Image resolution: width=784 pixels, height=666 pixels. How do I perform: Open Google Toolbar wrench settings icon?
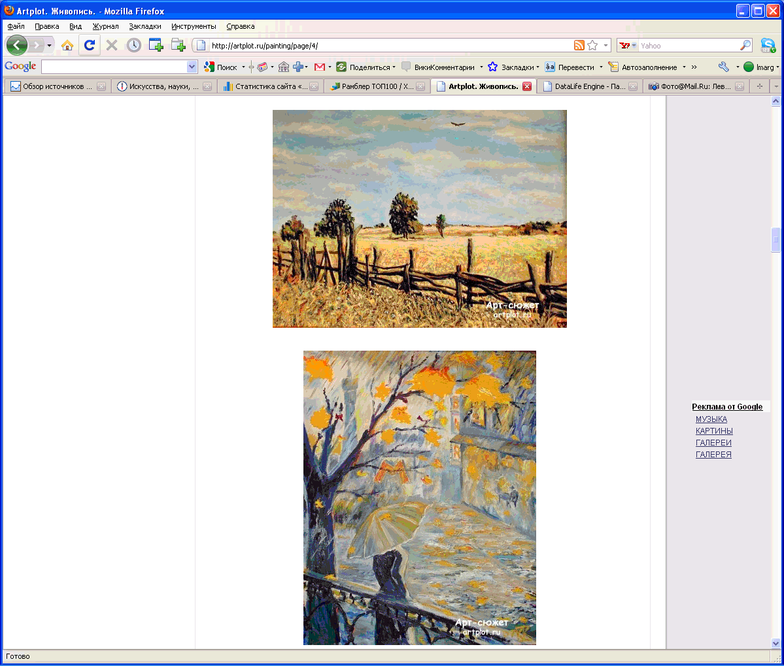(x=723, y=67)
